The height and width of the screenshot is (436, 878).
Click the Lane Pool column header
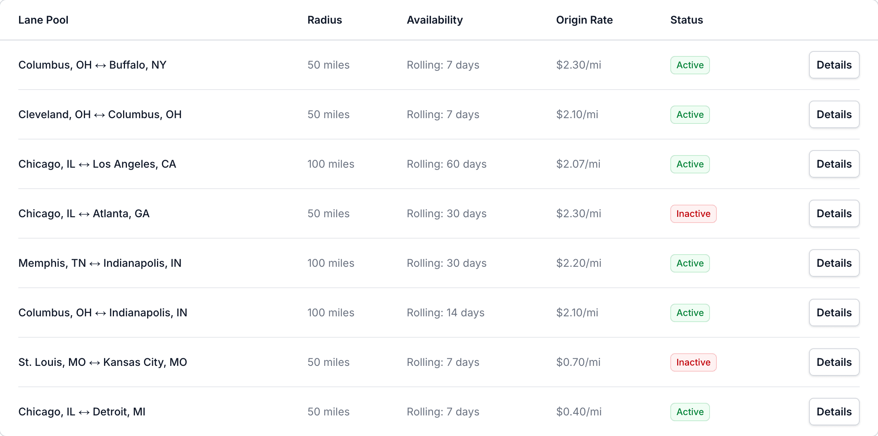point(43,20)
